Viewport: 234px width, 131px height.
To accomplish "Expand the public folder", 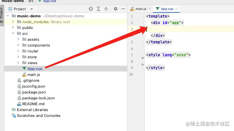I will pyautogui.click(x=13, y=28).
